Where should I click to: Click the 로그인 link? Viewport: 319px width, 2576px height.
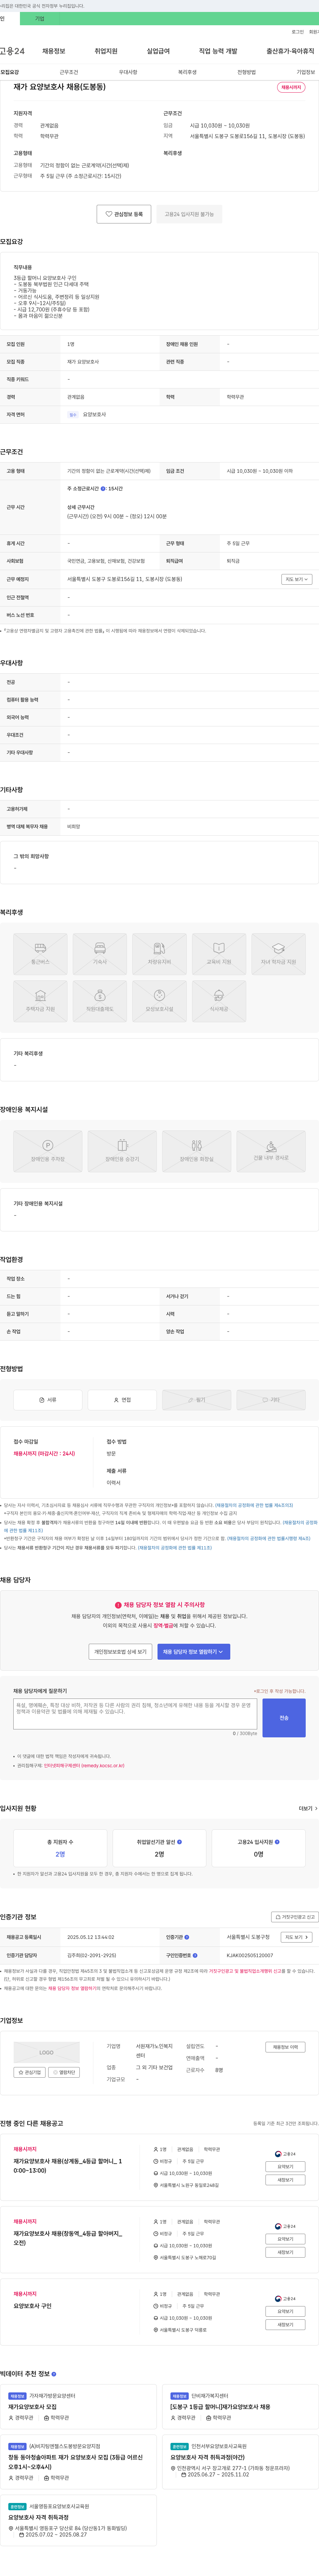298,32
